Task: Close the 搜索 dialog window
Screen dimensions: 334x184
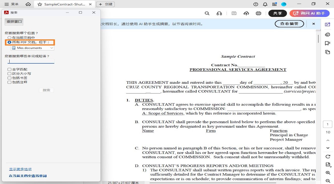Action: pyautogui.click(x=94, y=13)
